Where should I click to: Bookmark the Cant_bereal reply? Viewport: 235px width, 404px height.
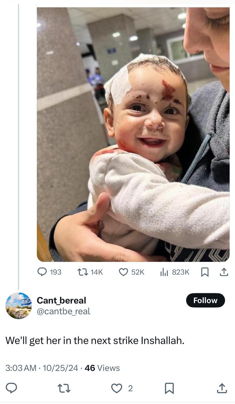pyautogui.click(x=169, y=389)
